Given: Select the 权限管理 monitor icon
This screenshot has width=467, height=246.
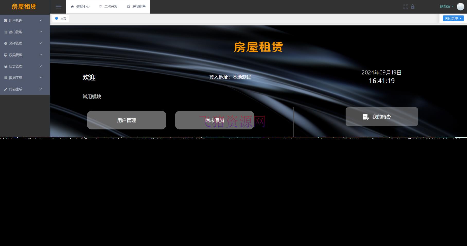Looking at the screenshot, I should point(5,55).
